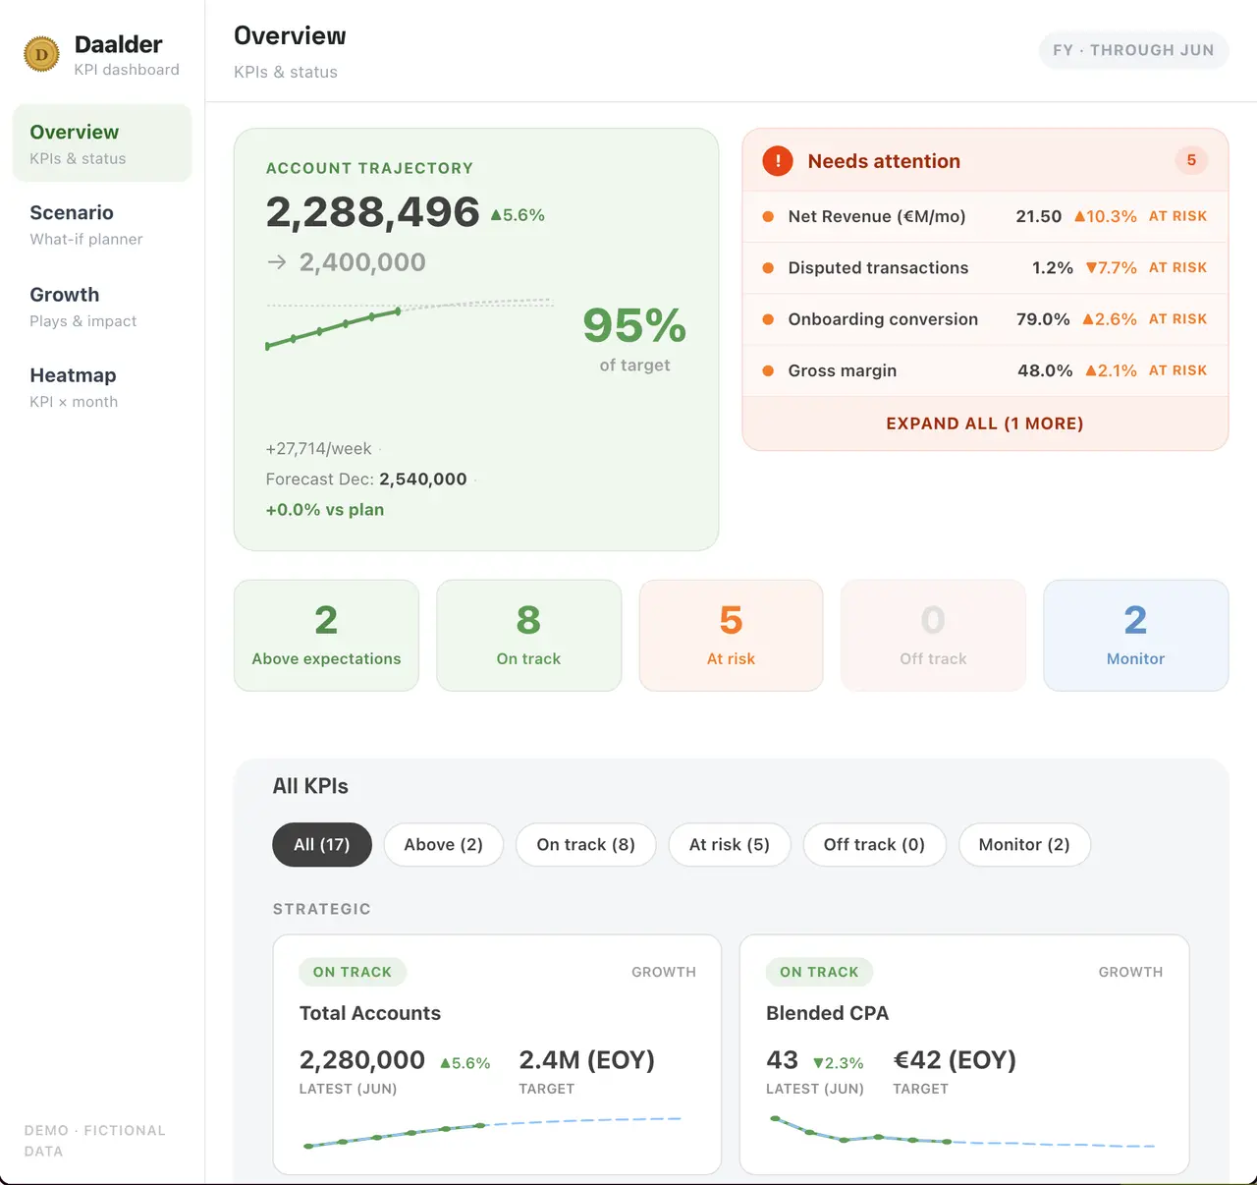This screenshot has height=1185, width=1257.
Task: Click the arrow icon before 2,400,000
Action: (277, 262)
